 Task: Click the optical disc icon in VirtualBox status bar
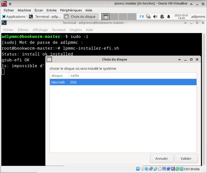pyautogui.click(x=142, y=169)
